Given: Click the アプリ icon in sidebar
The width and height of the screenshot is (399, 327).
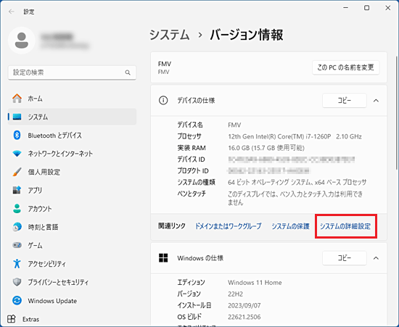Looking at the screenshot, I should click(17, 190).
